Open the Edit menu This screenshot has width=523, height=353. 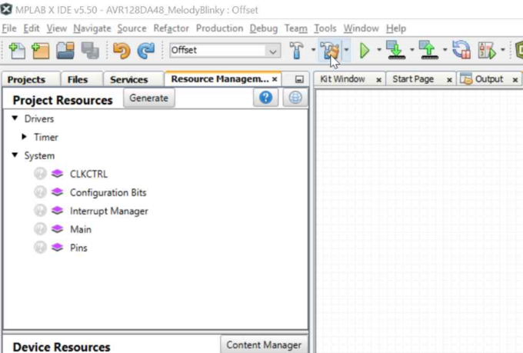pos(32,28)
